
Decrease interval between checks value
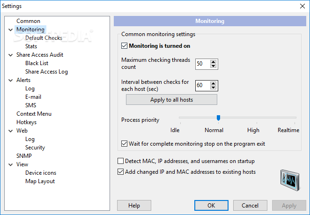(x=213, y=88)
